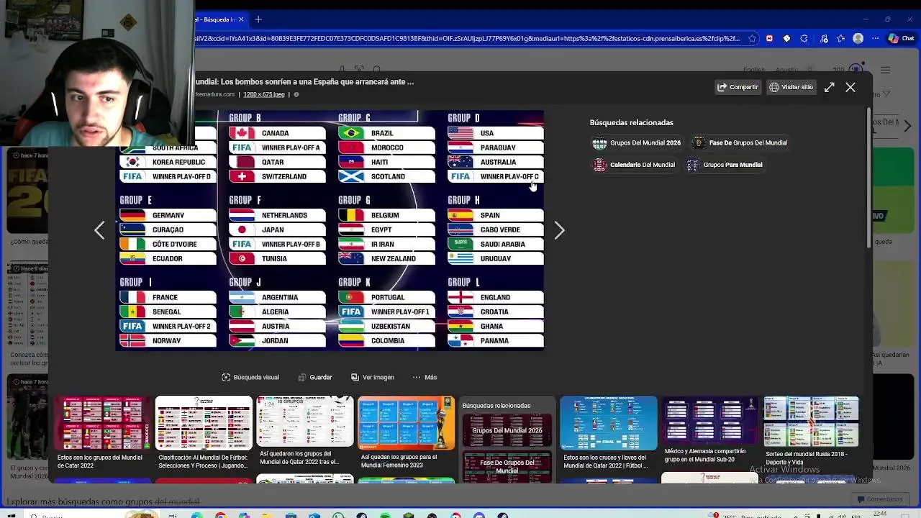Open the browser settings and more menu
The image size is (921, 518).
click(875, 38)
